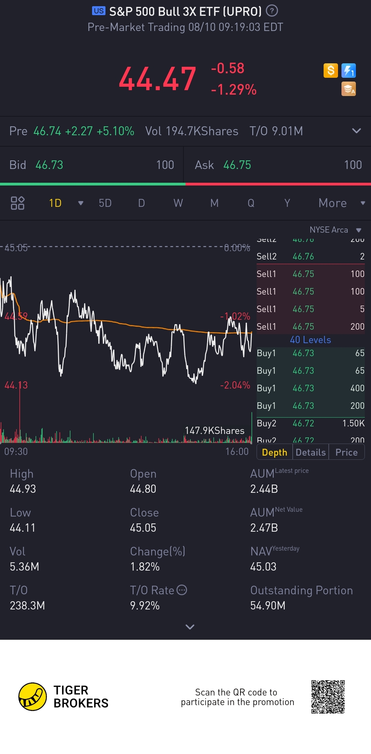The width and height of the screenshot is (371, 754).
Task: Open the More timeframes dropdown
Action: (341, 203)
